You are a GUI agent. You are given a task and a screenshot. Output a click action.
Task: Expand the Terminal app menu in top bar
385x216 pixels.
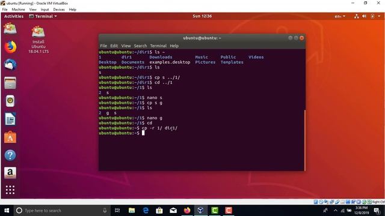coord(43,16)
